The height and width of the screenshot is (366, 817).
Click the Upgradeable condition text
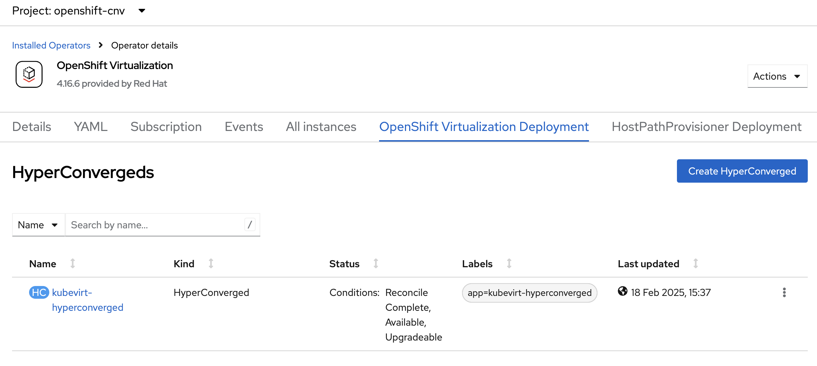(413, 337)
